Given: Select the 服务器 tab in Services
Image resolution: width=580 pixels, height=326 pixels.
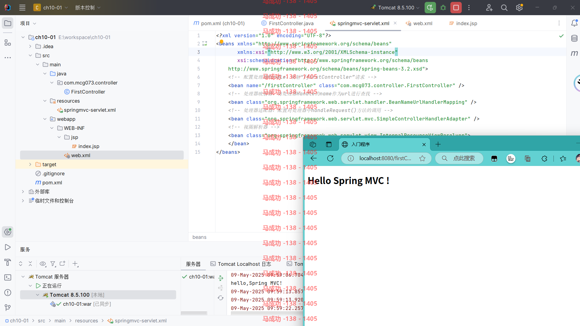Looking at the screenshot, I should click(193, 264).
